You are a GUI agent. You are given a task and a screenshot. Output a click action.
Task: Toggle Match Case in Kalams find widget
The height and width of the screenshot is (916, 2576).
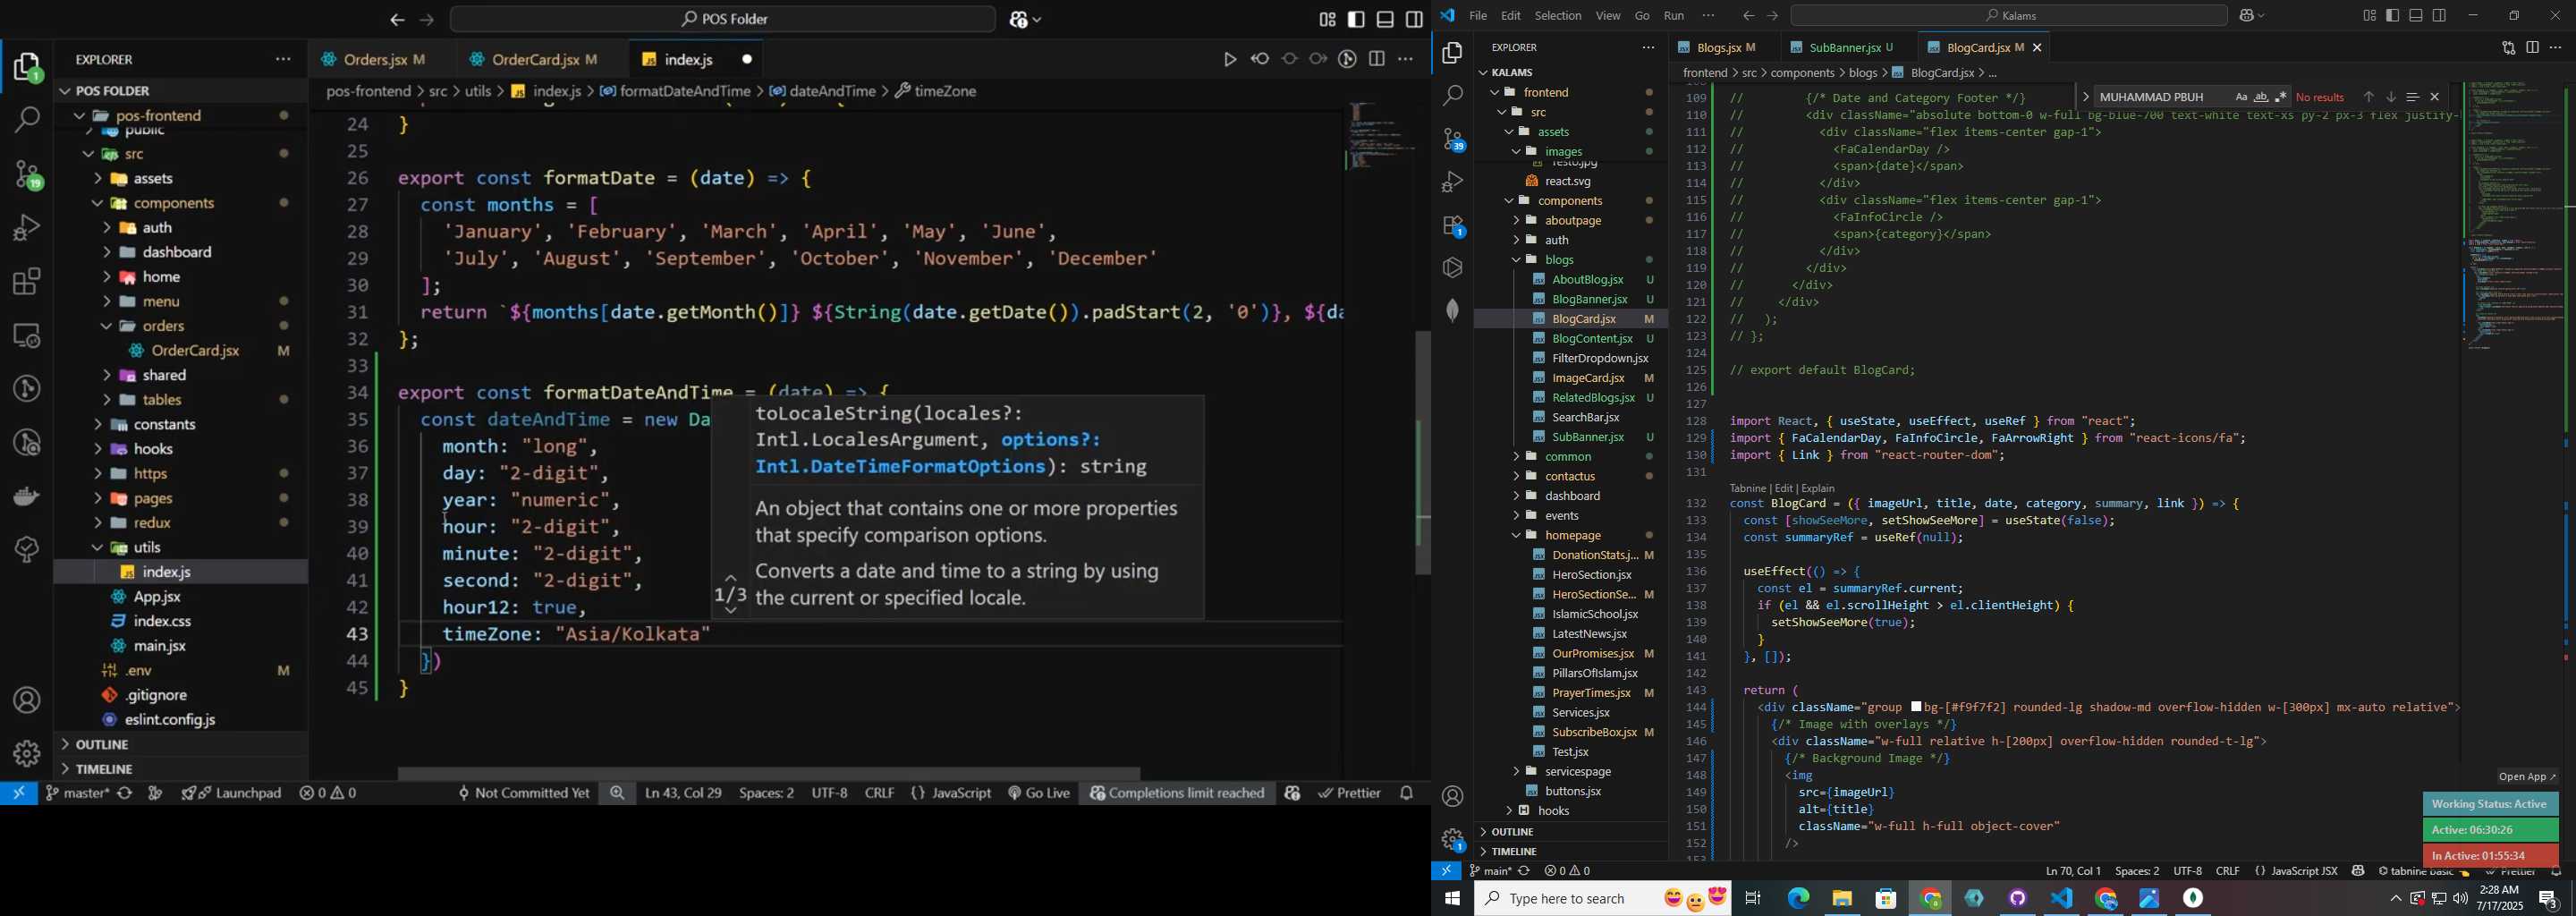tap(2241, 97)
